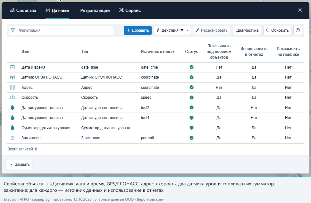Open help with the question mark icon
Viewport: 311px width, 203px height.
[298, 30]
